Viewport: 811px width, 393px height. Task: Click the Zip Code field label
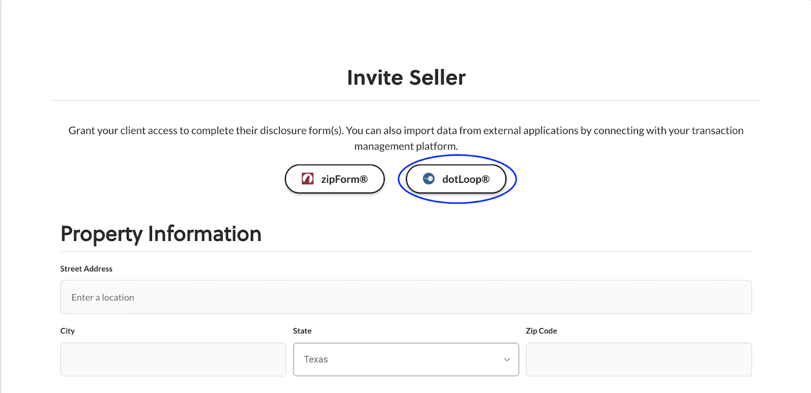(541, 331)
